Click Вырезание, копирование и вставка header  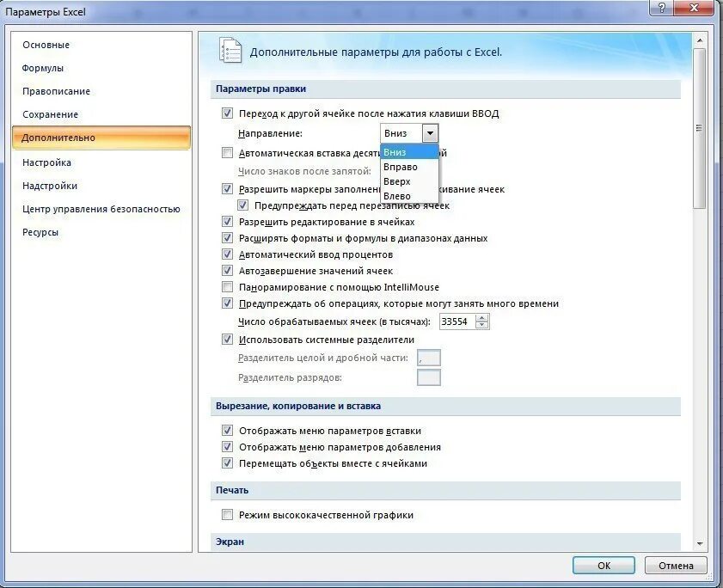point(445,407)
